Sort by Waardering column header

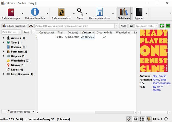pyautogui.click(x=123, y=32)
